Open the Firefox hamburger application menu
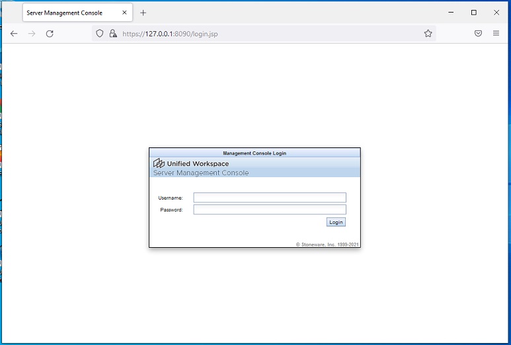The width and height of the screenshot is (511, 345). (x=496, y=34)
